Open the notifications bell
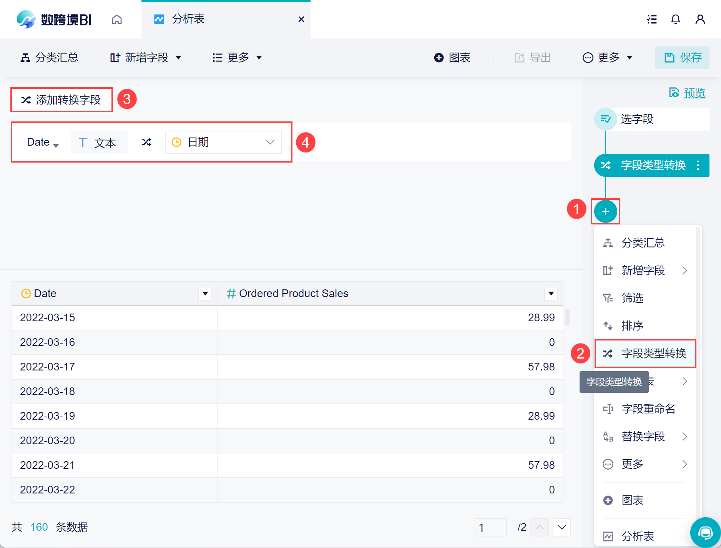721x548 pixels. (675, 20)
